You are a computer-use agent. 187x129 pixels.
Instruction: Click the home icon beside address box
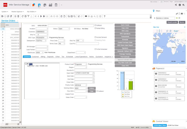tap(180, 18)
